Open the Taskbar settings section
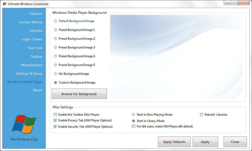The width and height of the screenshot is (252, 151). click(36, 56)
